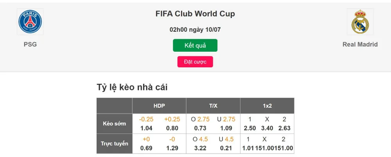391x157 pixels.
Task: Open the green Kết quả button
Action: pyautogui.click(x=195, y=45)
